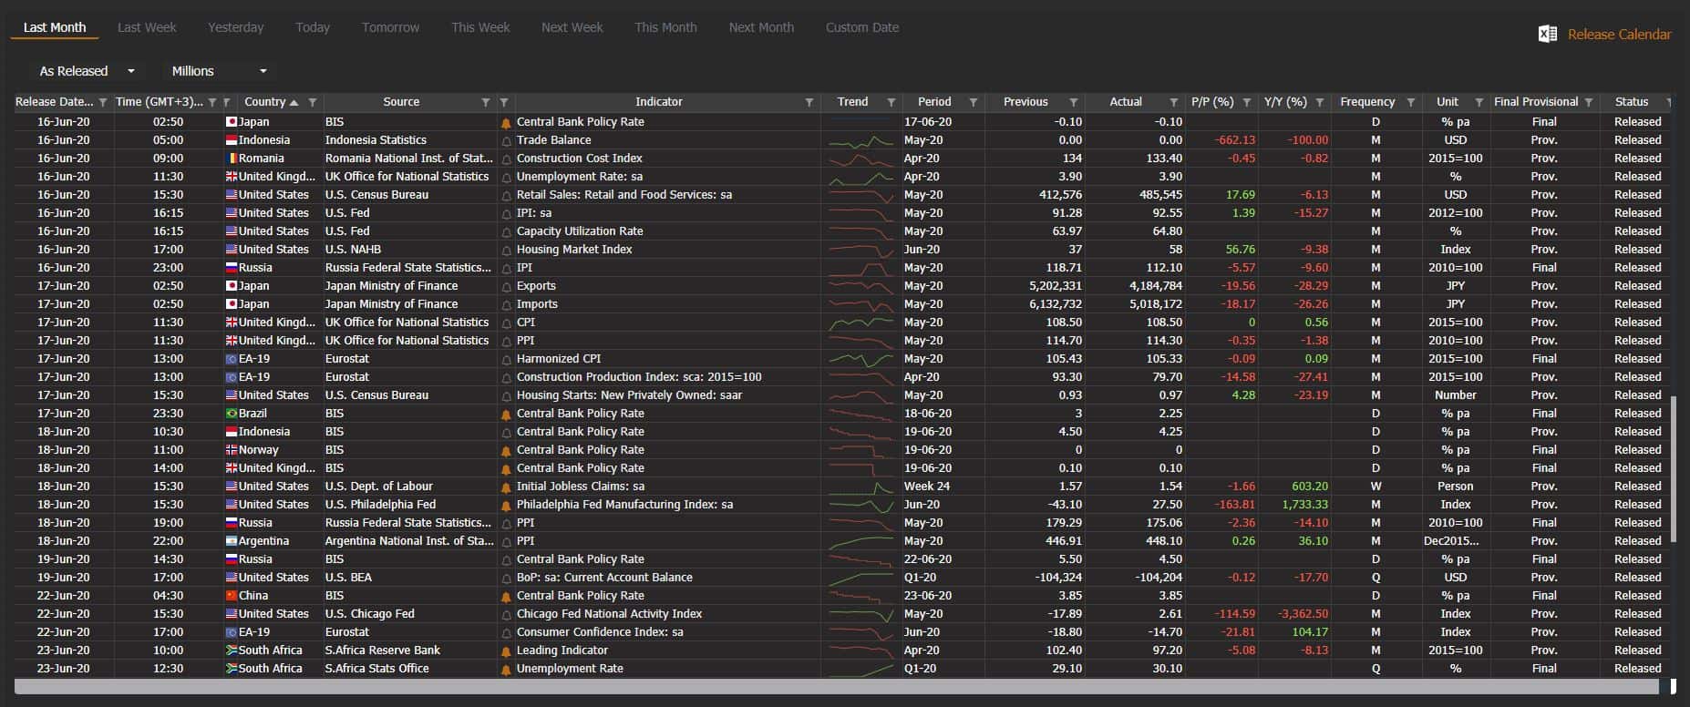Open filter icon on Unit column
This screenshot has height=707, width=1690.
coord(1479,102)
